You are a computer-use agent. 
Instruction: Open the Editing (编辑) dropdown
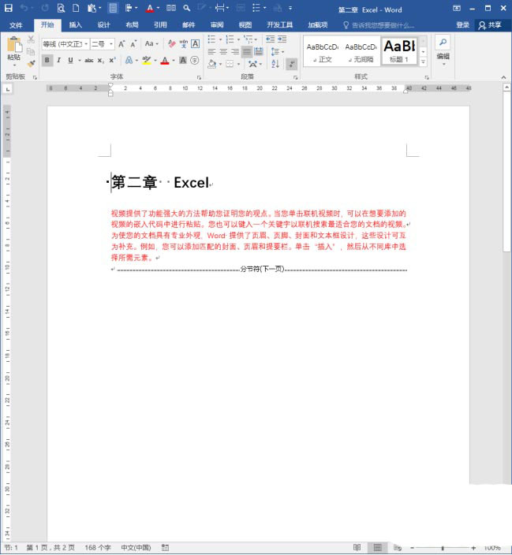(443, 51)
